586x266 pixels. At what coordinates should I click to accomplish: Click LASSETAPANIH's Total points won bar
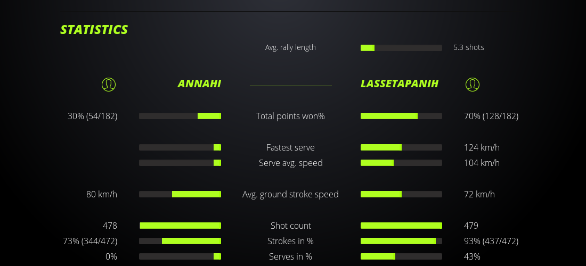click(401, 116)
